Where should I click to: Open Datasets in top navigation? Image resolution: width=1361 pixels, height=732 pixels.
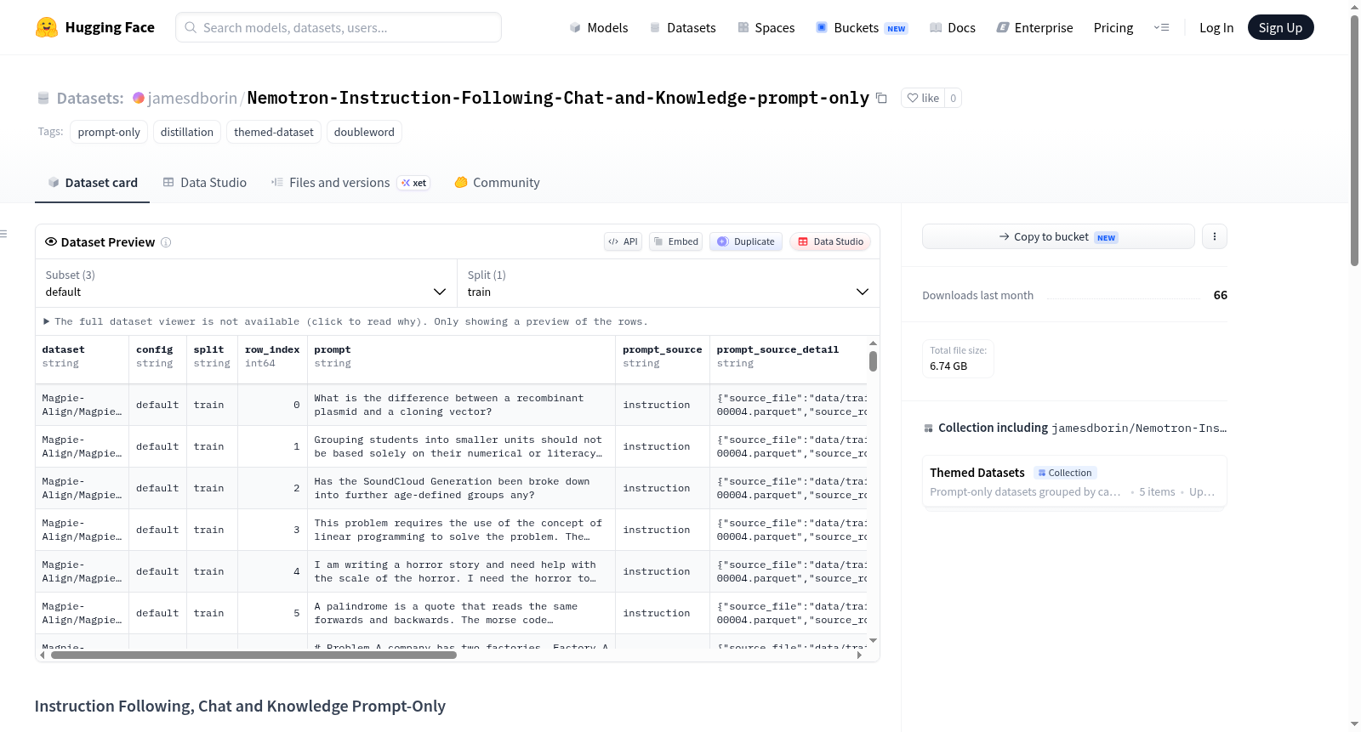coord(682,27)
